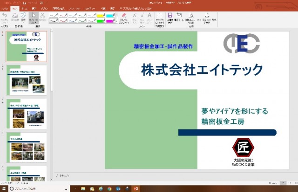Start slideshow from Quick Access Toolbar icon
Screen dimensions: 298x192
pos(41,3)
